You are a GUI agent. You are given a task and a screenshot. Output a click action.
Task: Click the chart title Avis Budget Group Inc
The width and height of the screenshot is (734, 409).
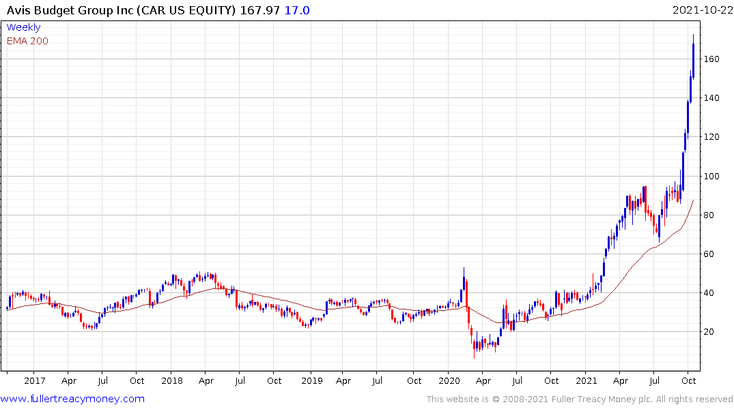point(70,10)
